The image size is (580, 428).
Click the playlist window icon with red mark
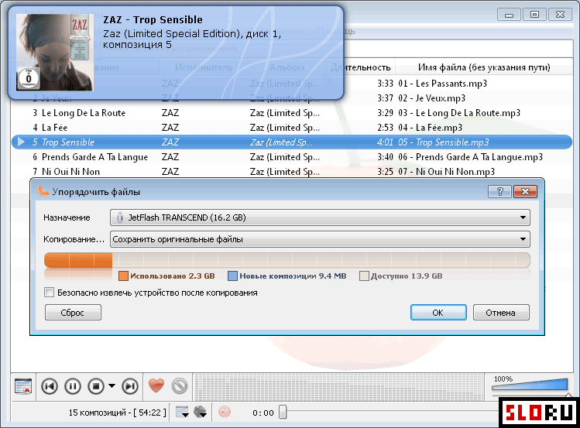[23, 386]
